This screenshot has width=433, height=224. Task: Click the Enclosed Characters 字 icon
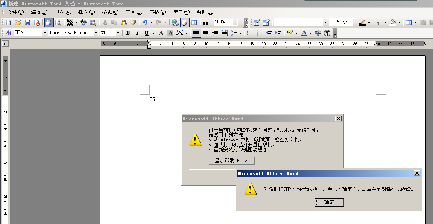pos(327,33)
